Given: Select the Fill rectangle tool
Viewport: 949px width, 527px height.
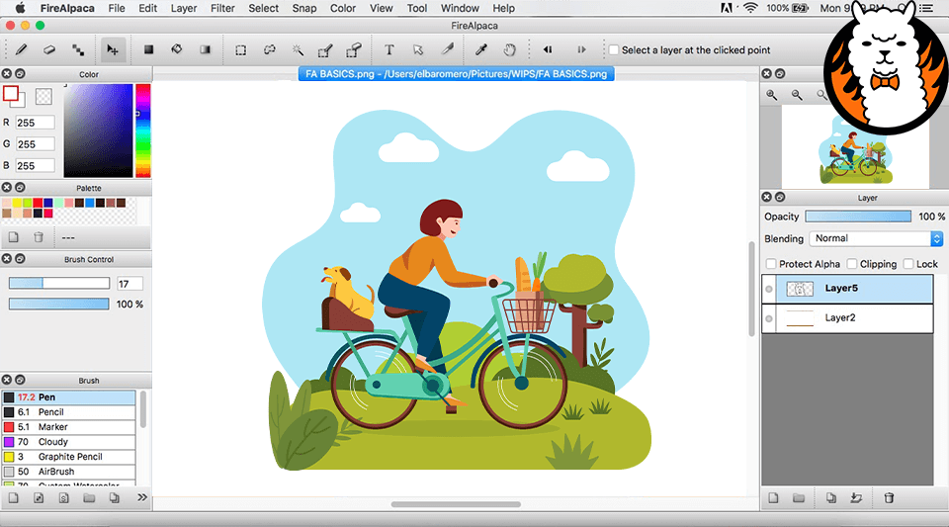Looking at the screenshot, I should pyautogui.click(x=148, y=49).
